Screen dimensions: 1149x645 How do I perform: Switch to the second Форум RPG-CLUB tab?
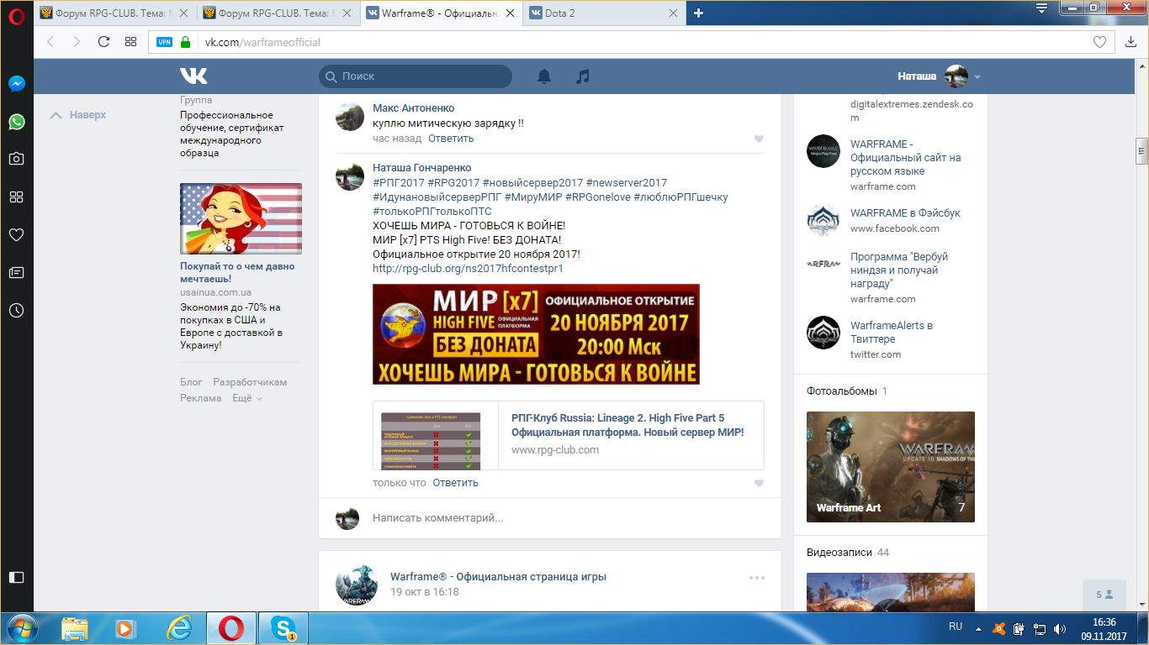tap(278, 13)
